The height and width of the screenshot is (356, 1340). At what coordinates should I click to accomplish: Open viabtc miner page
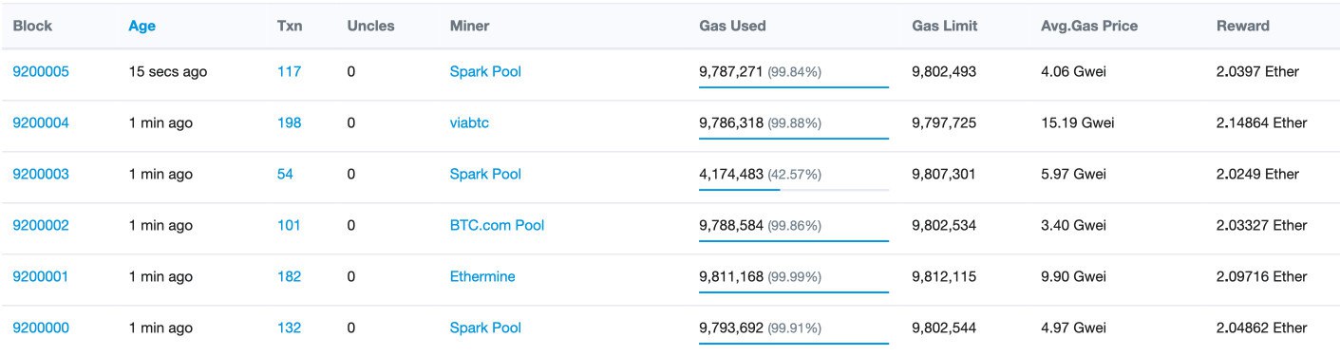coord(470,122)
